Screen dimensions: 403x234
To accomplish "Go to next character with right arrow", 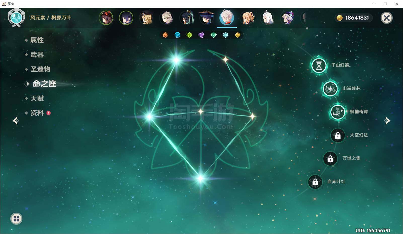I will (x=387, y=121).
